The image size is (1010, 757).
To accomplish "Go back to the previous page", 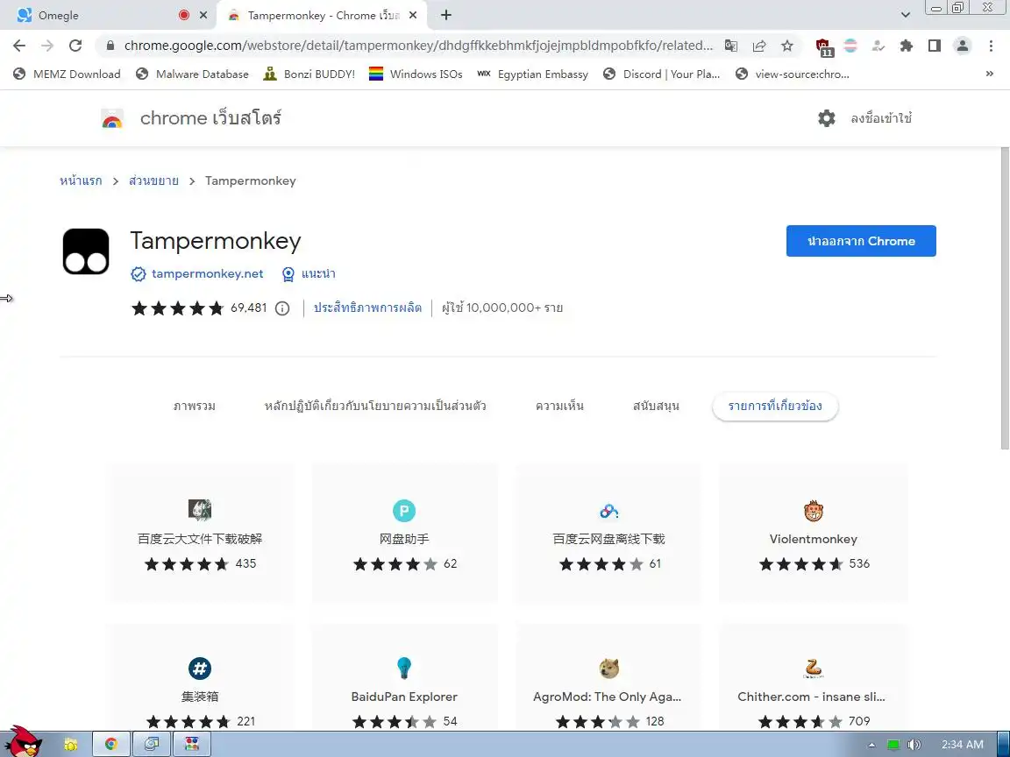I will click(x=19, y=46).
